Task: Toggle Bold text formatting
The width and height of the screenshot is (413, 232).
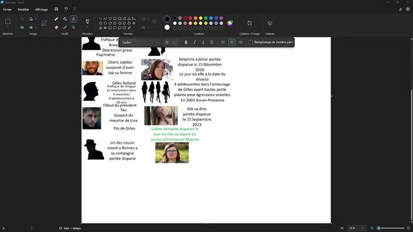Action: 186,42
